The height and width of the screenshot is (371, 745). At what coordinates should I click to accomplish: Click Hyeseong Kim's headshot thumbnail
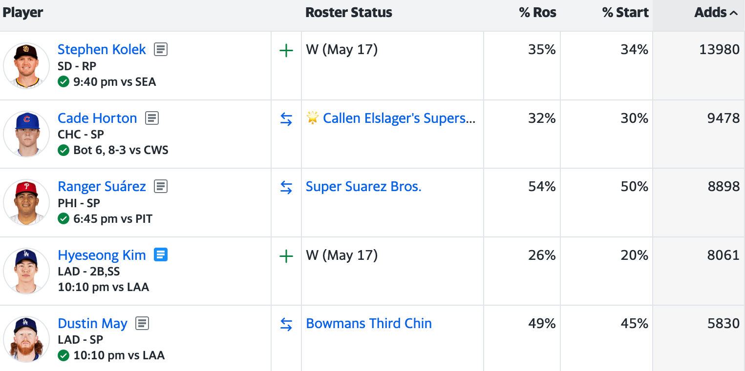click(x=26, y=271)
